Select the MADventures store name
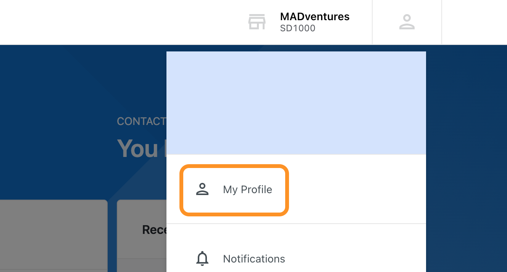Screen dimensions: 507x272 click(x=315, y=17)
